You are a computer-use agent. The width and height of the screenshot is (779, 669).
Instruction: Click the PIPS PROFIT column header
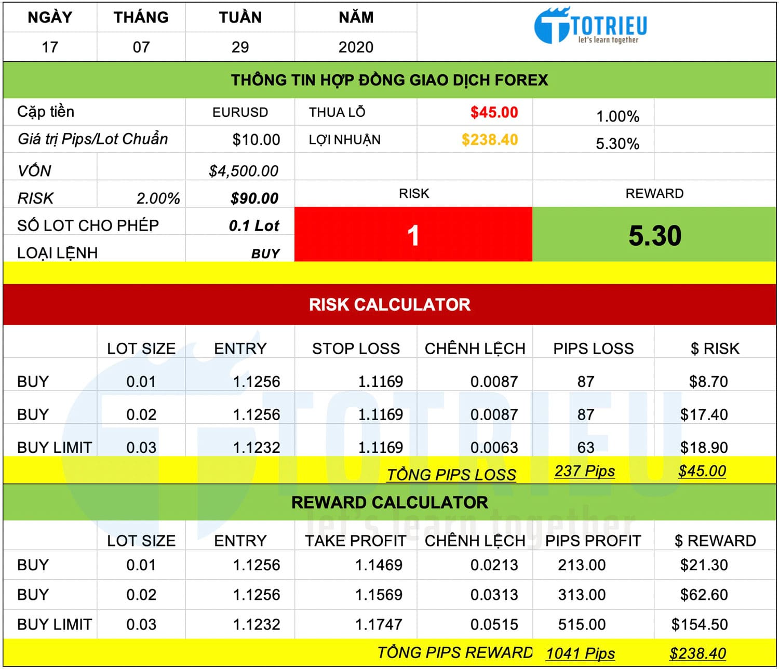tap(593, 541)
